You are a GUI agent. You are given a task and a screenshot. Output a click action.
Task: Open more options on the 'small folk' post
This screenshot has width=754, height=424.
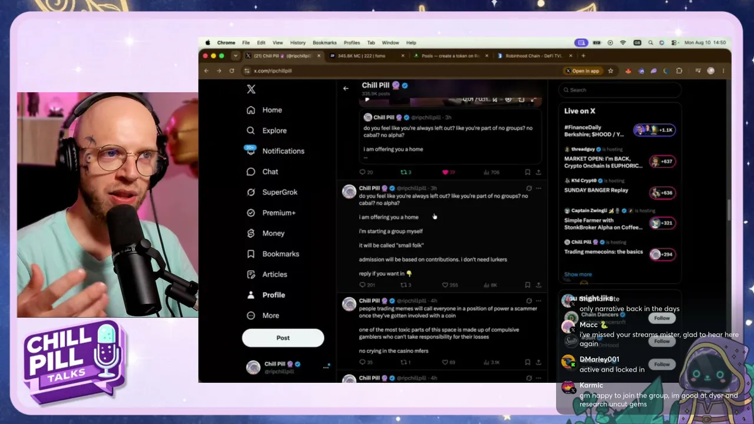(x=538, y=188)
